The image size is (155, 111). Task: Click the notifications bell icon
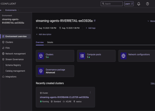click(x=139, y=4)
